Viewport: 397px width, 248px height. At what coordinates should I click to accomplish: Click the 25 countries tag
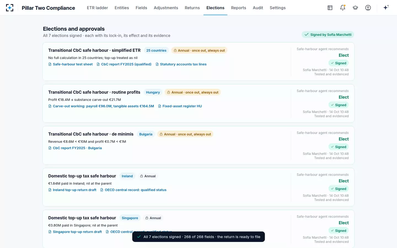(156, 50)
